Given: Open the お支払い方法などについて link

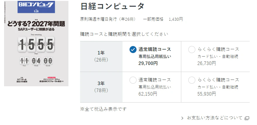Looking at the screenshot, I should 215,118.
